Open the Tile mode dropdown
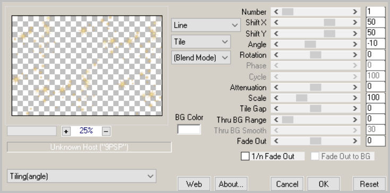390x193 pixels. 201,42
